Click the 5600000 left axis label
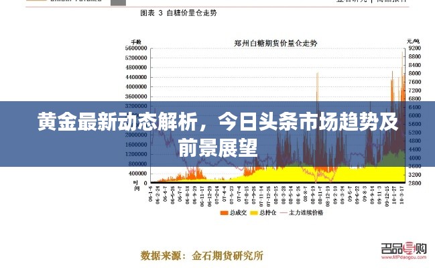 coord(135,48)
